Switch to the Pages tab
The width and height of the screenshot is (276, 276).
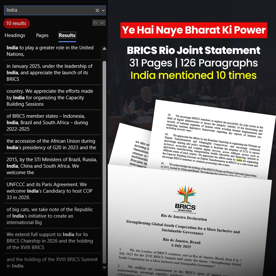point(42,35)
